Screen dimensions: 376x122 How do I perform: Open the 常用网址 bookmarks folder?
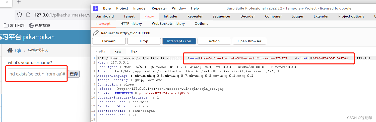[15, 25]
